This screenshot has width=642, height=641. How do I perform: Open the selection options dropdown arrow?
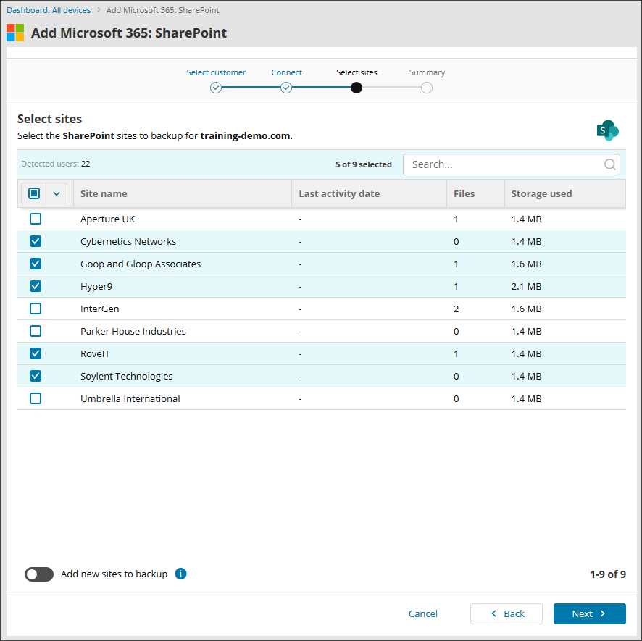point(57,193)
